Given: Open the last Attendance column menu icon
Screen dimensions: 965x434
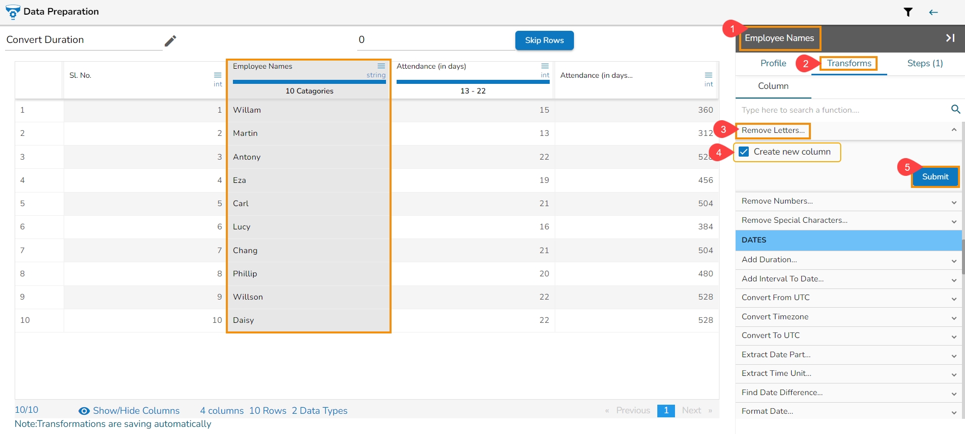Looking at the screenshot, I should pos(708,75).
